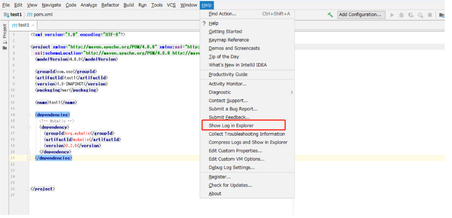
Task: Open the Window menu
Action: 189,5
